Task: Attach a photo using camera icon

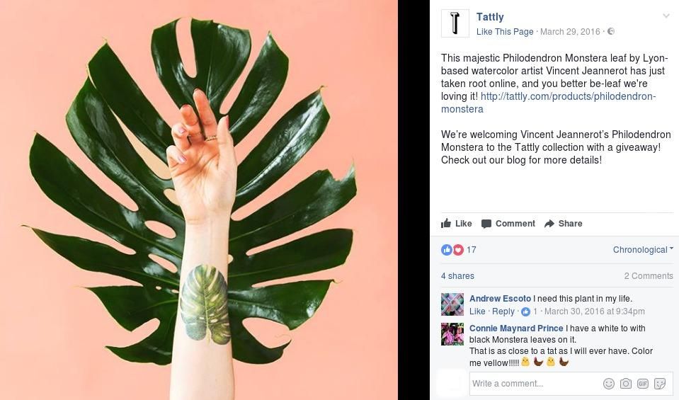Action: [x=626, y=384]
